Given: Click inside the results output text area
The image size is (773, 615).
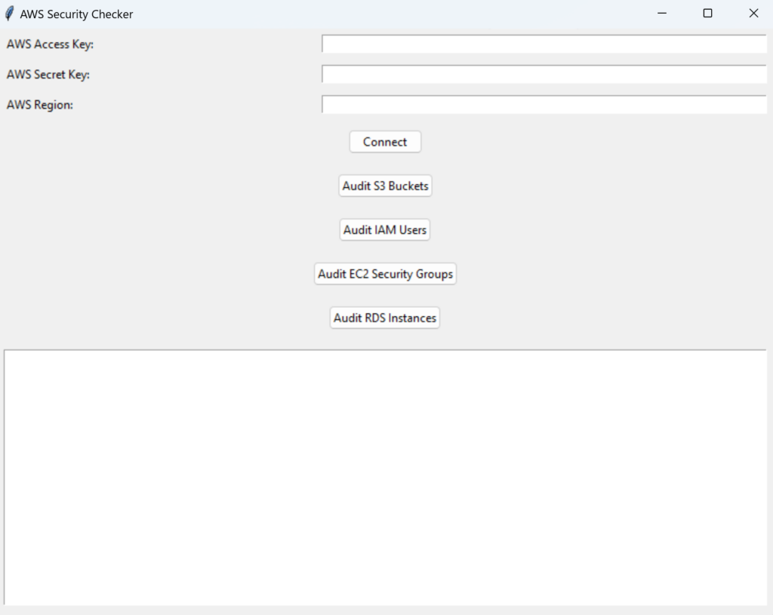Looking at the screenshot, I should tap(385, 478).
